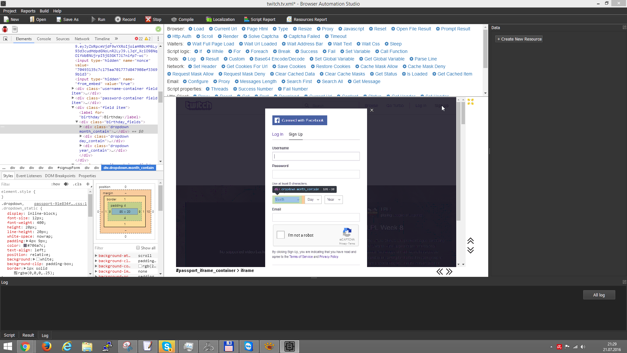Click into the Username input field
The image size is (627, 353).
point(316,156)
